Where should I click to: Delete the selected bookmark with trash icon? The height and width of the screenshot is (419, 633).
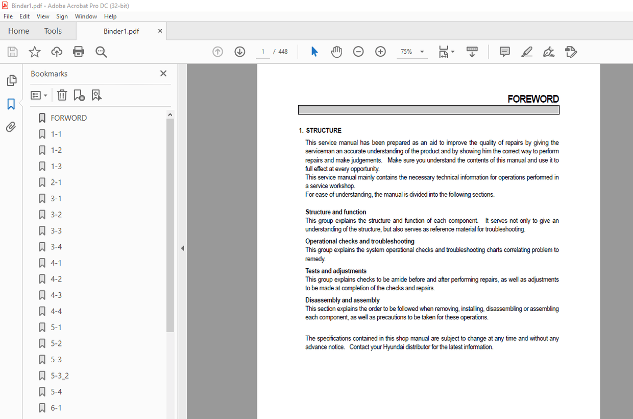pos(62,95)
